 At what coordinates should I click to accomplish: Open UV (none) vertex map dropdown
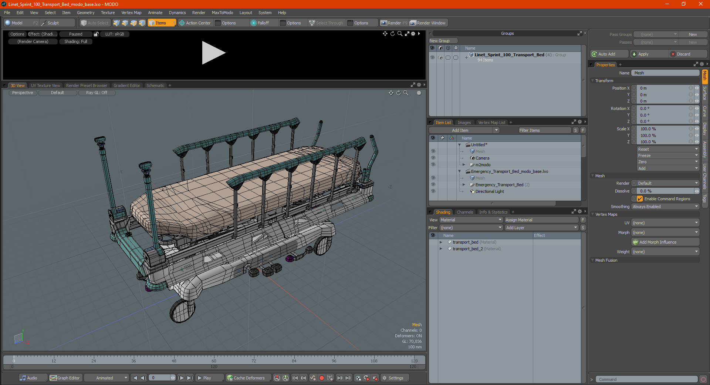tap(665, 223)
